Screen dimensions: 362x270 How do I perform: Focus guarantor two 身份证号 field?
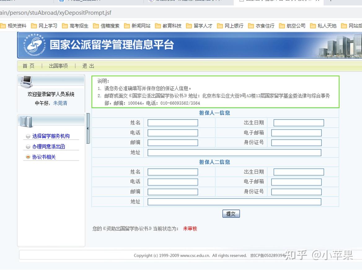(296, 192)
